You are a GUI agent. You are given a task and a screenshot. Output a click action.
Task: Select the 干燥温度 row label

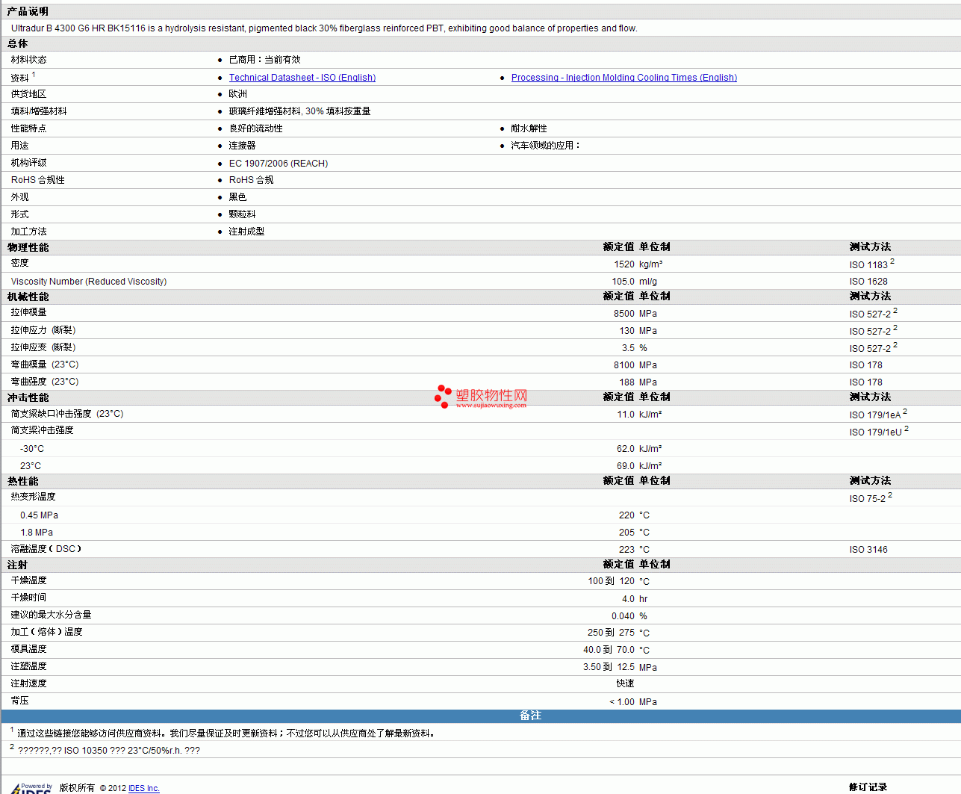pos(28,580)
